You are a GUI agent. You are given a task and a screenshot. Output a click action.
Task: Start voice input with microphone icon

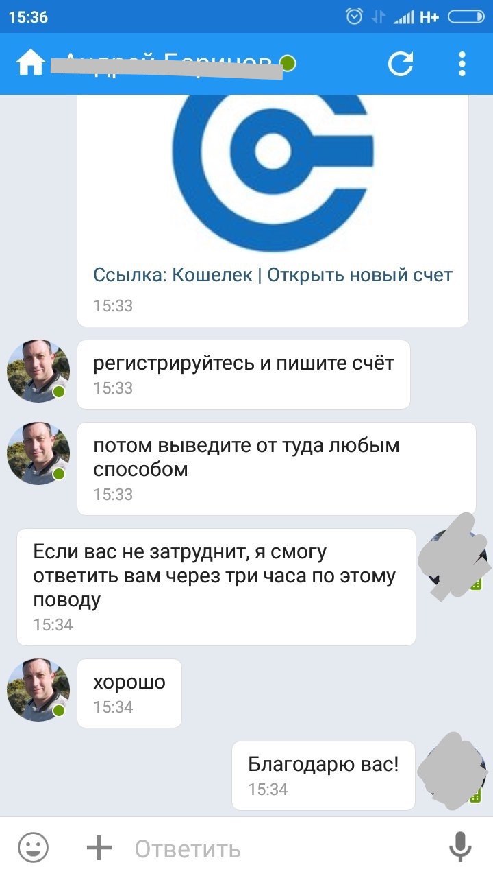tap(459, 849)
